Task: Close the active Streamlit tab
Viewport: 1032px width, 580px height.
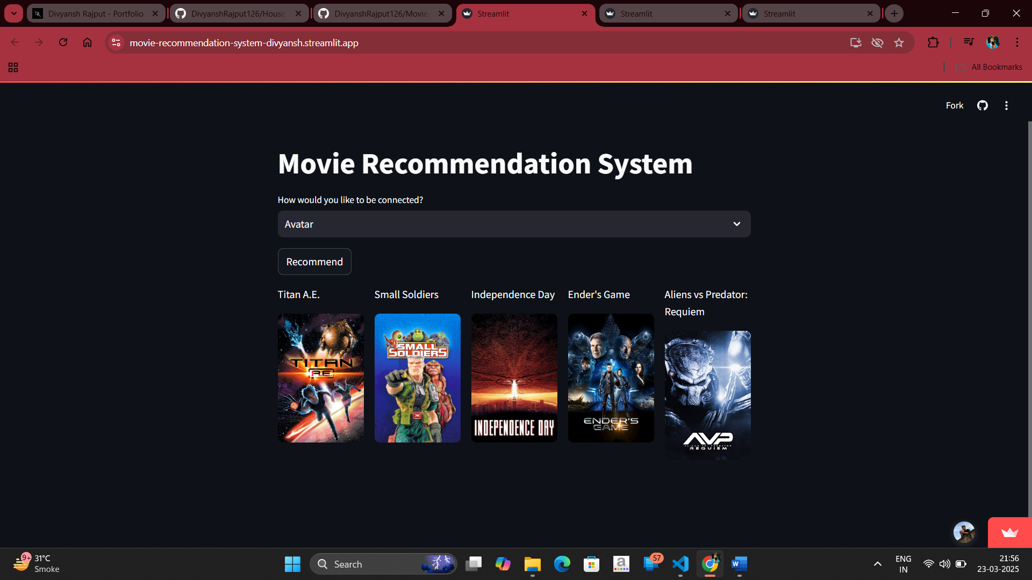Action: [x=584, y=14]
